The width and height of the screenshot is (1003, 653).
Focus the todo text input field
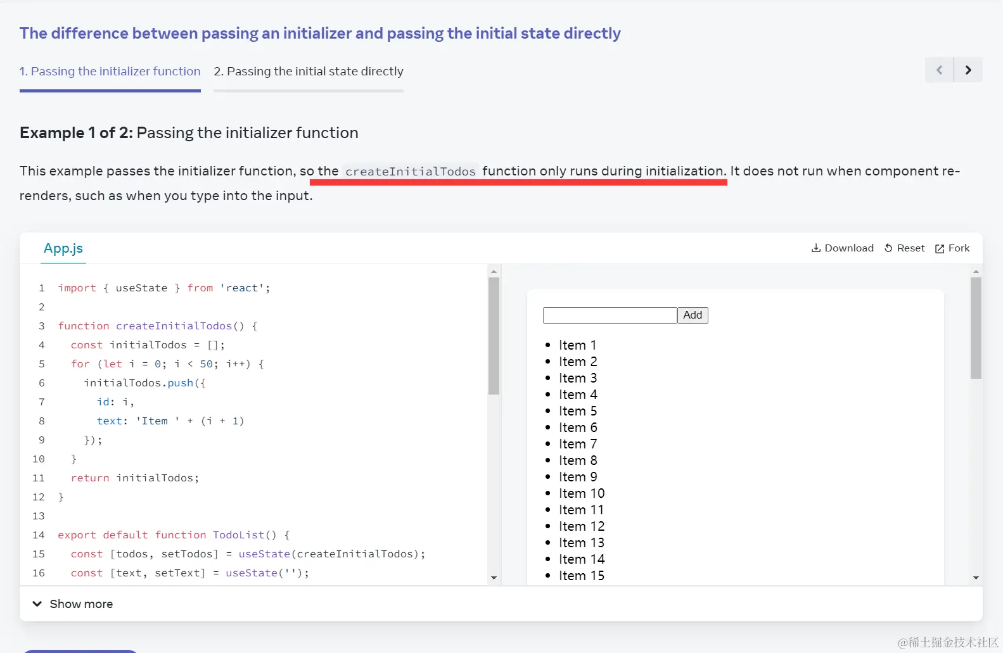coord(610,315)
